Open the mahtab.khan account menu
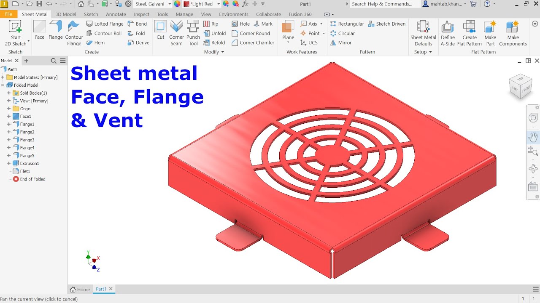The width and height of the screenshot is (540, 303). (444, 4)
